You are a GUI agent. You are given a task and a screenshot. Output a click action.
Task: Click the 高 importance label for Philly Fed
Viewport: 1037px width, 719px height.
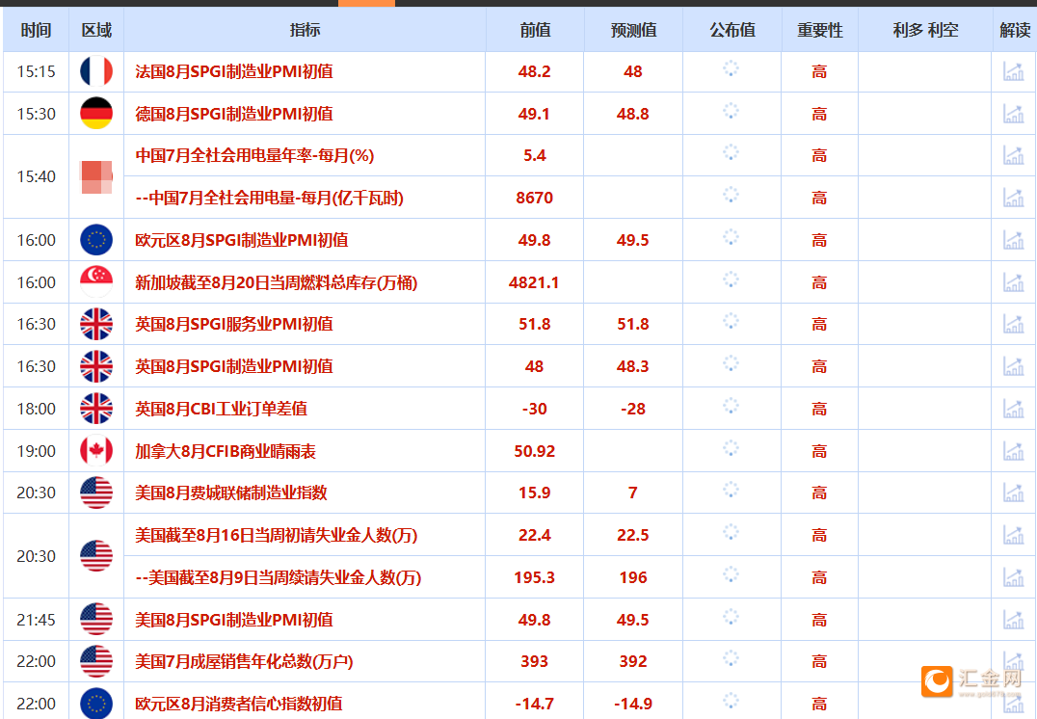coord(819,492)
